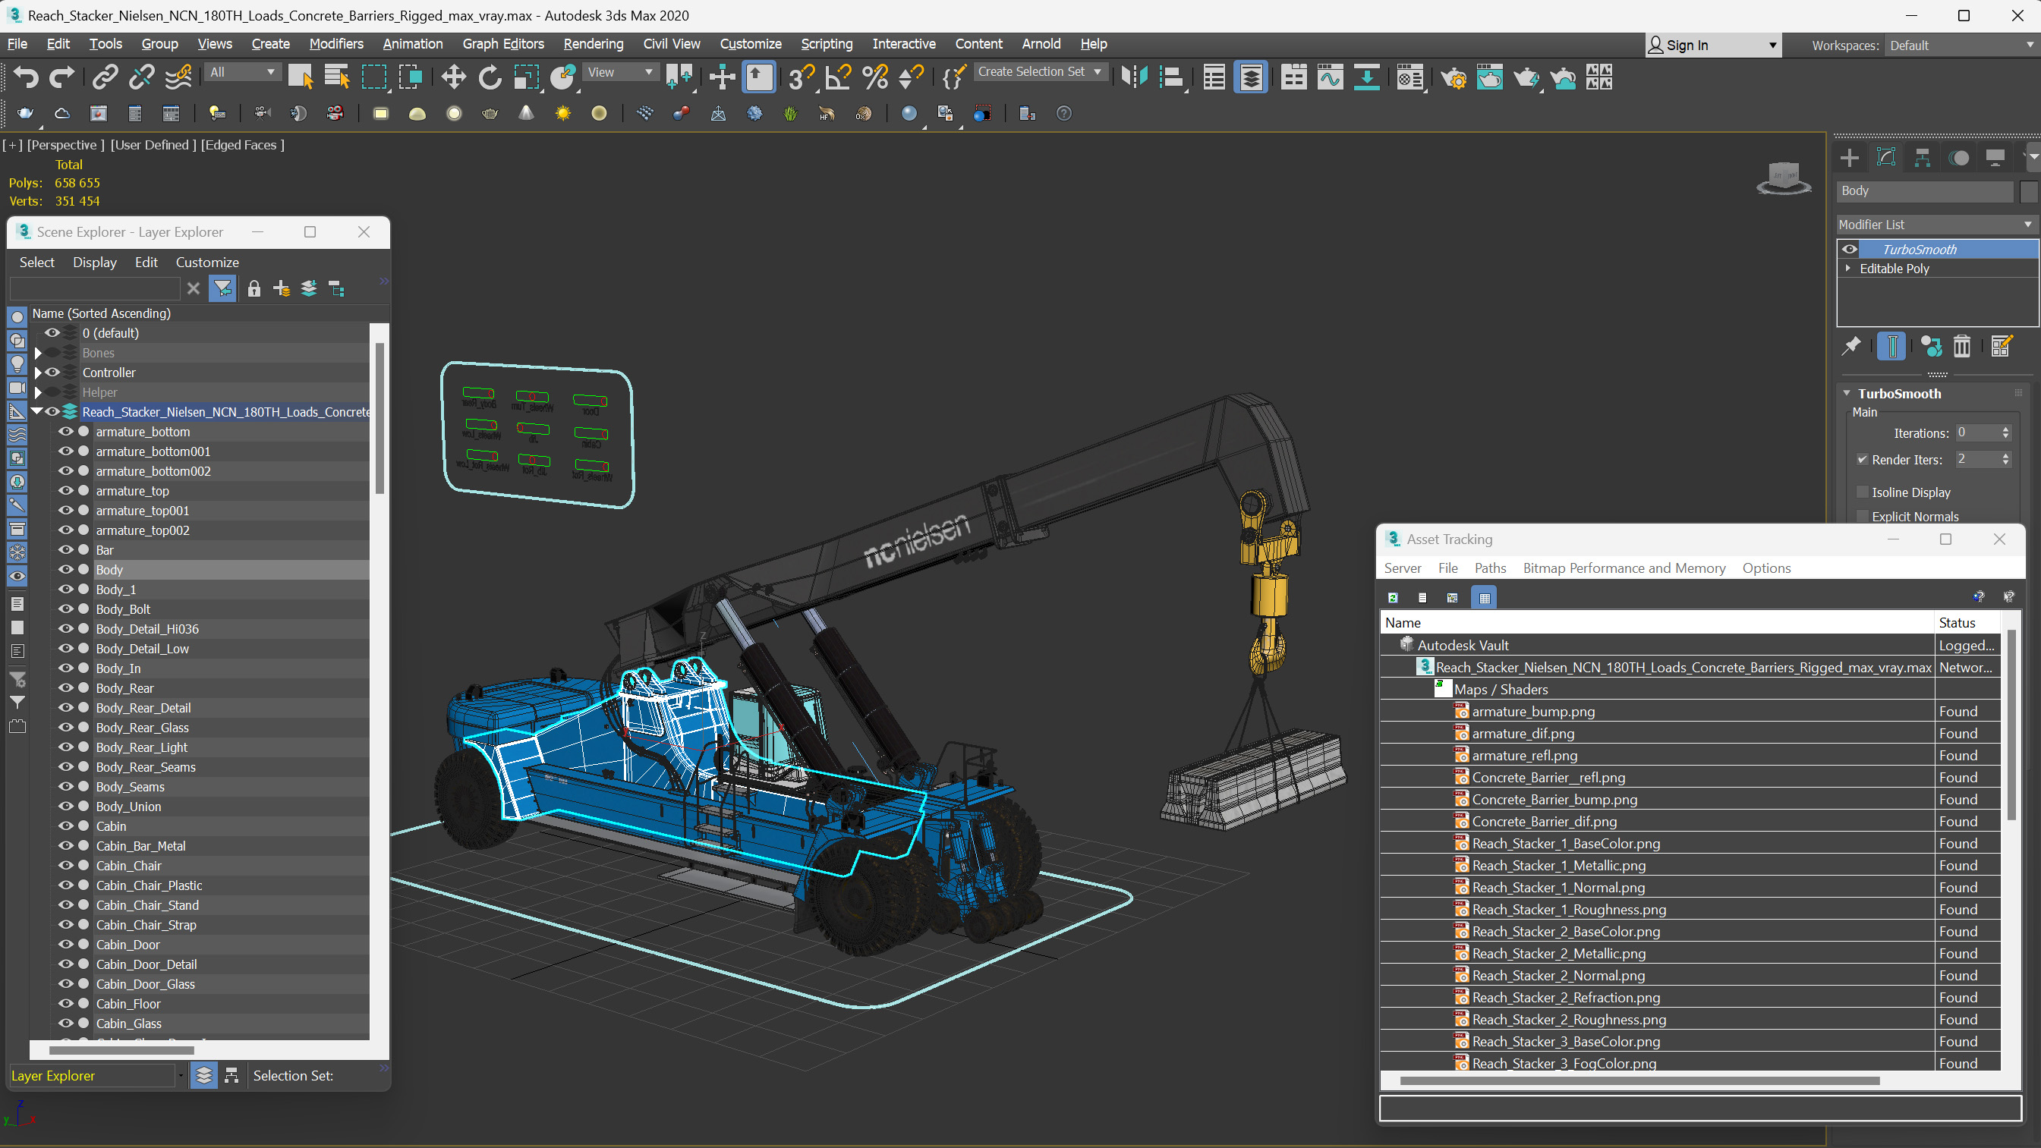This screenshot has height=1148, width=2041.
Task: Expand the Bones layer
Action: [37, 353]
